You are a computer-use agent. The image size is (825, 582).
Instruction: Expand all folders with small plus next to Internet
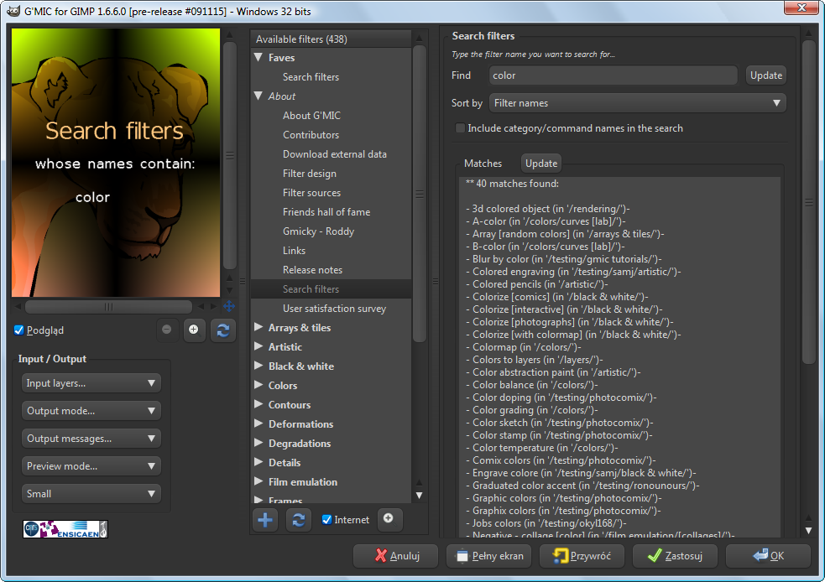pyautogui.click(x=389, y=519)
